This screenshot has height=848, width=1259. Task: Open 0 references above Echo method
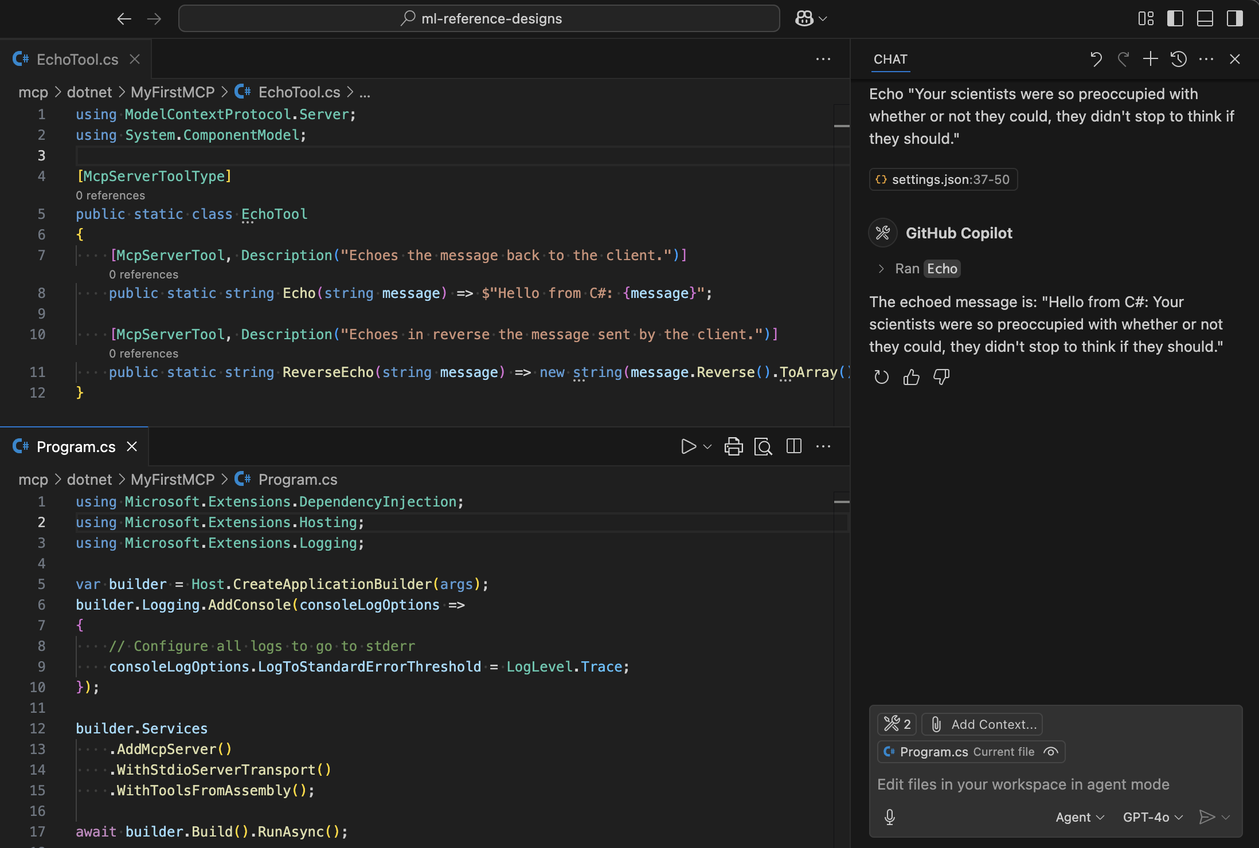143,274
